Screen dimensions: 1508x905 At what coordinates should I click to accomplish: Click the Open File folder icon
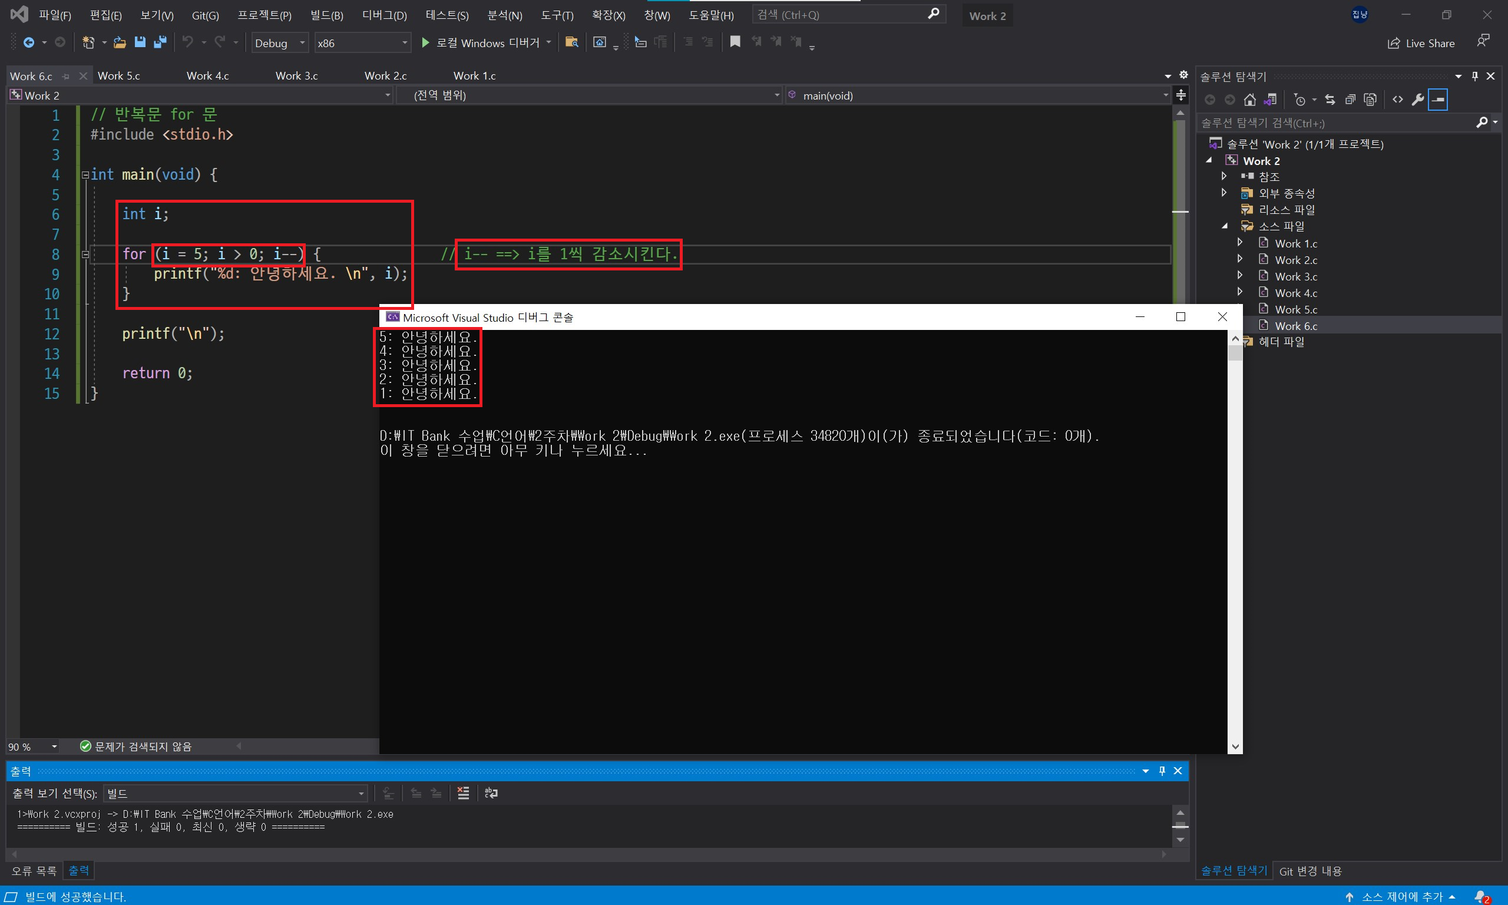tap(120, 42)
